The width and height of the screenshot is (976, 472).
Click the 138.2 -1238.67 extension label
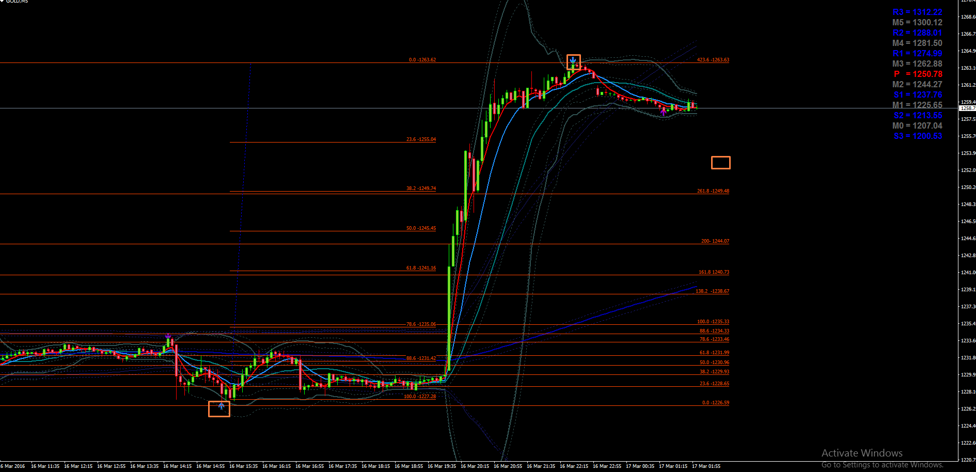(713, 291)
